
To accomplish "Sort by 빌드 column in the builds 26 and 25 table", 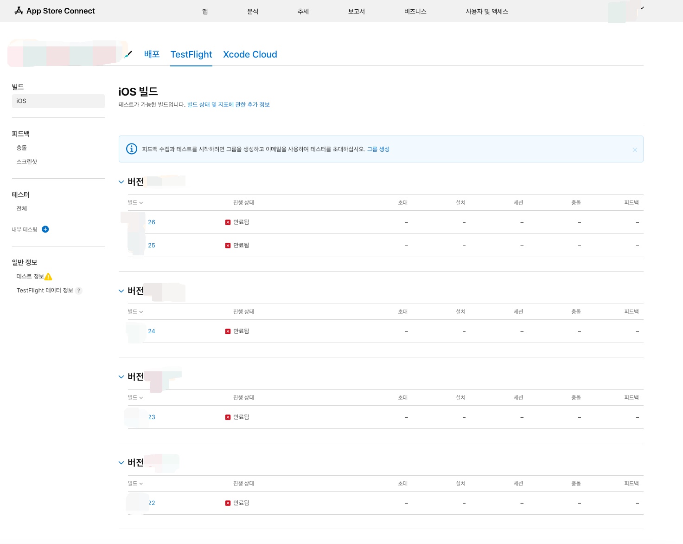I will 135,203.
